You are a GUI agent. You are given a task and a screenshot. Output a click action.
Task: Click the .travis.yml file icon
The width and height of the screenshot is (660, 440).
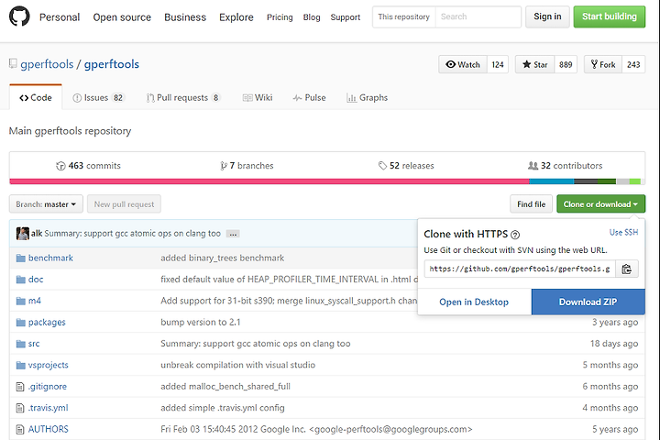point(20,408)
